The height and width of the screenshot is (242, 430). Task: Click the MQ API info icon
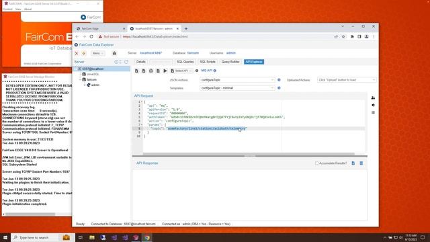tap(215, 71)
